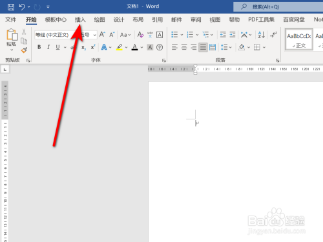Click the search box (Alt+Q)
Screen dimensions: 323x242
coord(278,7)
